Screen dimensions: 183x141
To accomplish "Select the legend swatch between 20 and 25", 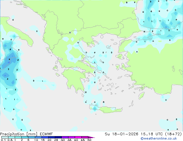I will pos(51,137).
